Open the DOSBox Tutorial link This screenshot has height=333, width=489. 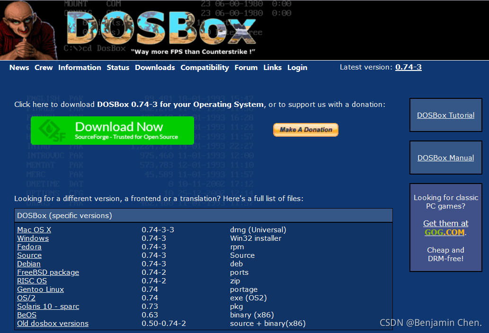pyautogui.click(x=445, y=115)
